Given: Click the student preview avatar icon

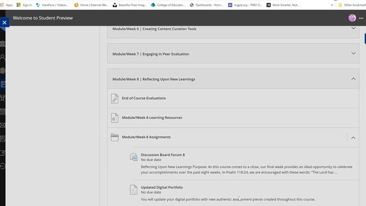Looking at the screenshot, I should click(x=352, y=18).
